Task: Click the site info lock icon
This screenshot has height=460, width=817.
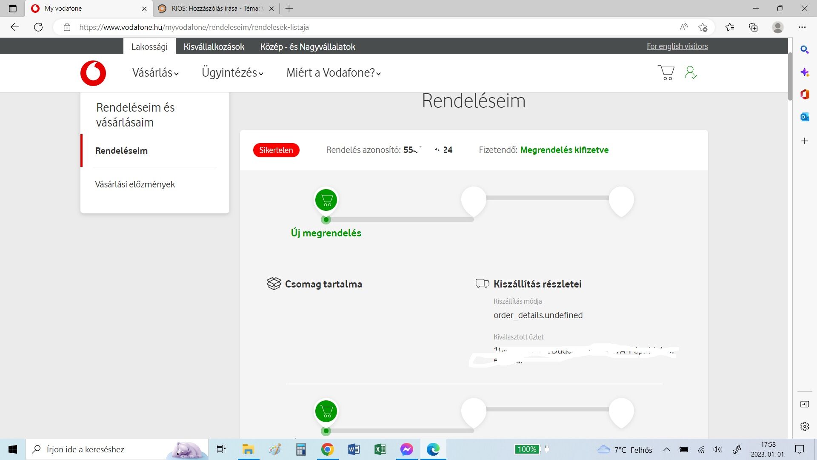Action: 67,27
